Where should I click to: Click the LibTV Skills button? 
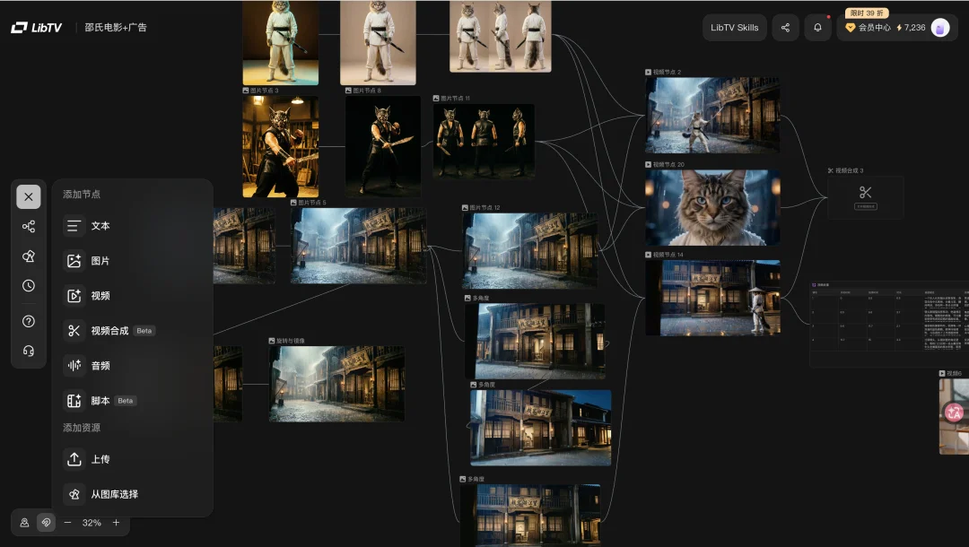click(x=734, y=28)
